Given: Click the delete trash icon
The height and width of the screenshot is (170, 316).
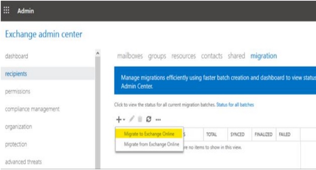Looking at the screenshot, I should pyautogui.click(x=140, y=119).
